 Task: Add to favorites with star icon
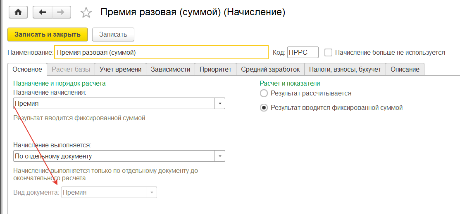tap(86, 13)
